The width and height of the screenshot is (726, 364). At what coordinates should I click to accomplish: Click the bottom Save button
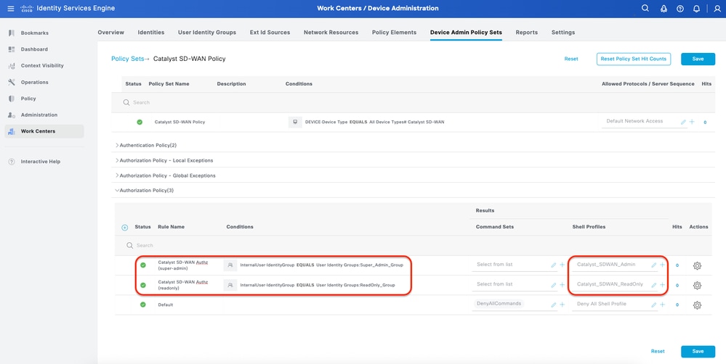pyautogui.click(x=698, y=351)
